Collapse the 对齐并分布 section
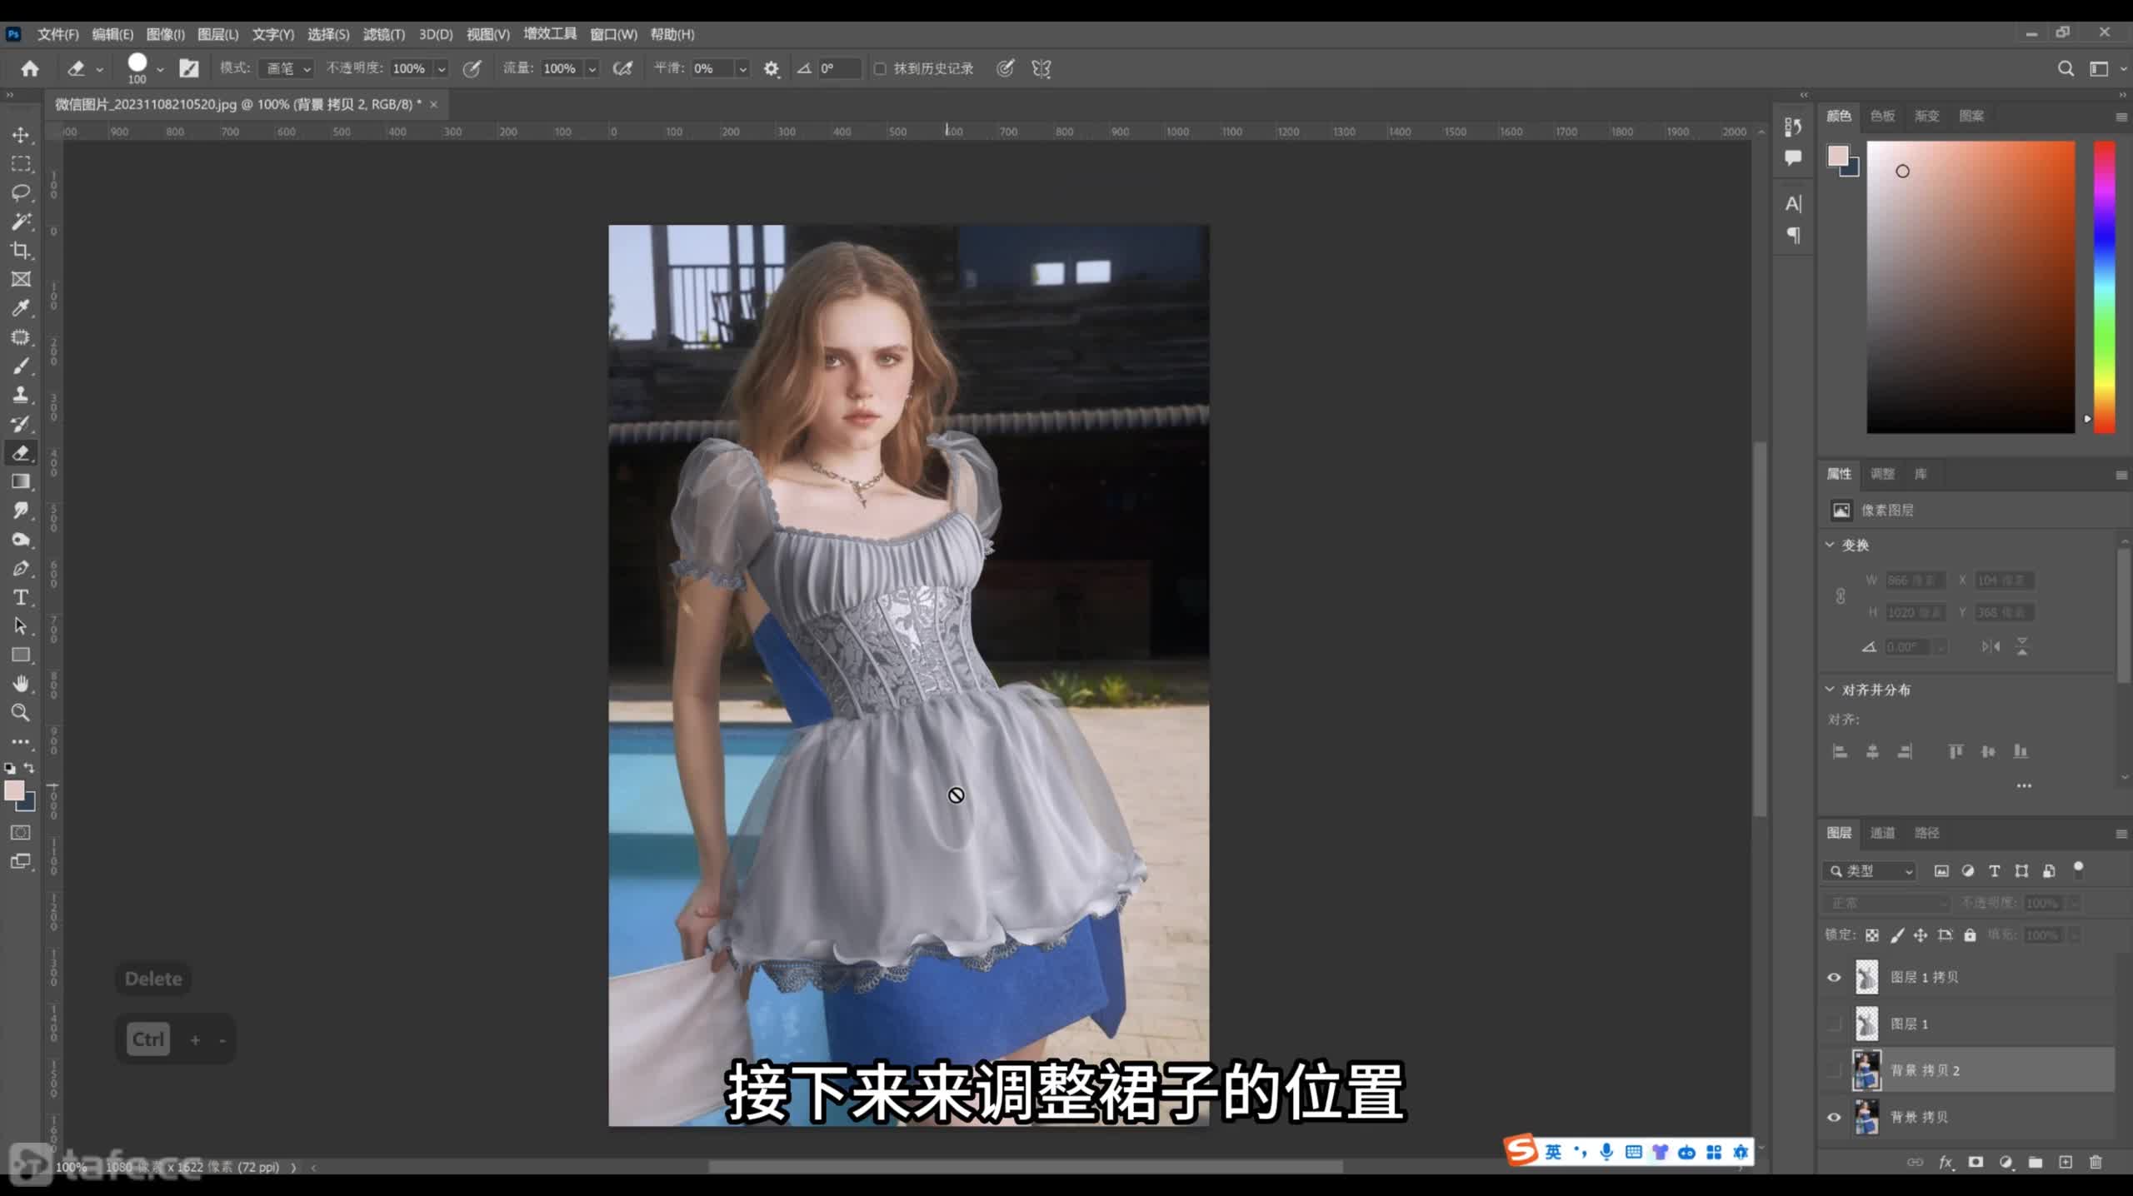The height and width of the screenshot is (1196, 2133). pyautogui.click(x=1830, y=689)
